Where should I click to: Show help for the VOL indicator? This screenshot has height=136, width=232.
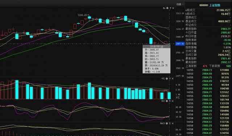pyautogui.click(x=170, y=79)
